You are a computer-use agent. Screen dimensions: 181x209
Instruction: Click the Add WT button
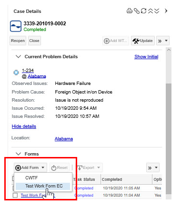click(115, 41)
